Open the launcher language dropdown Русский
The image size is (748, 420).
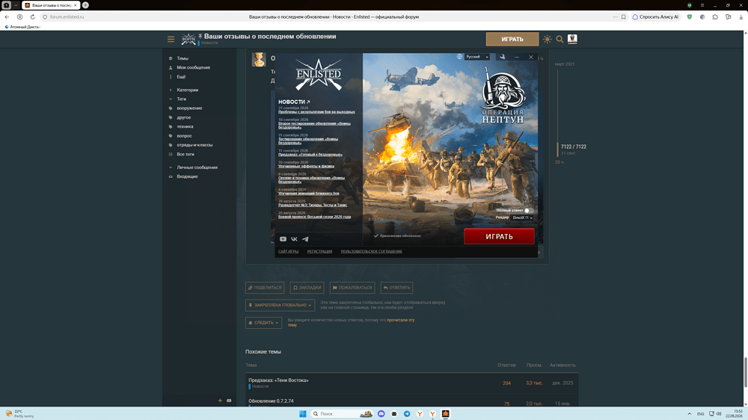point(477,57)
